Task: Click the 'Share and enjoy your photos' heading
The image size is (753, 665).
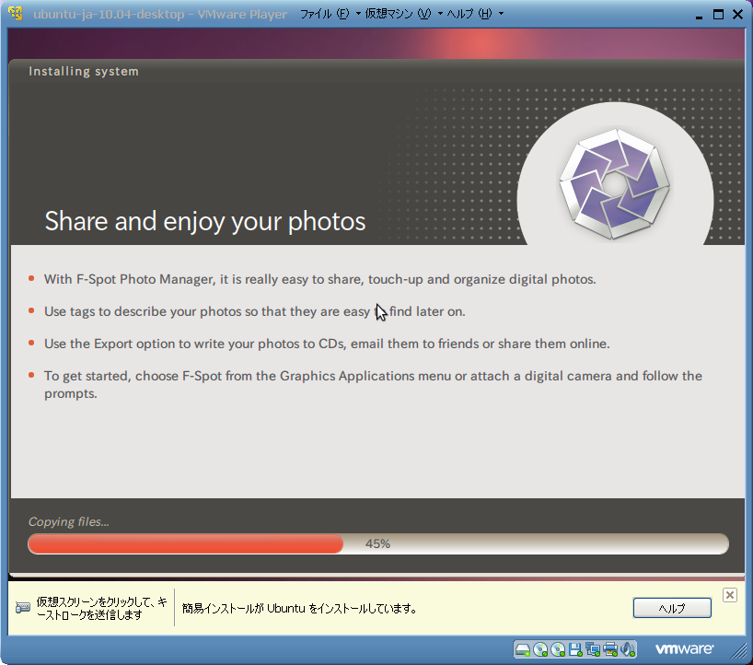Action: click(205, 221)
